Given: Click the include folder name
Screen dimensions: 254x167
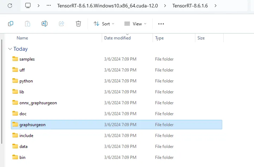Looking at the screenshot, I should pos(26,136).
